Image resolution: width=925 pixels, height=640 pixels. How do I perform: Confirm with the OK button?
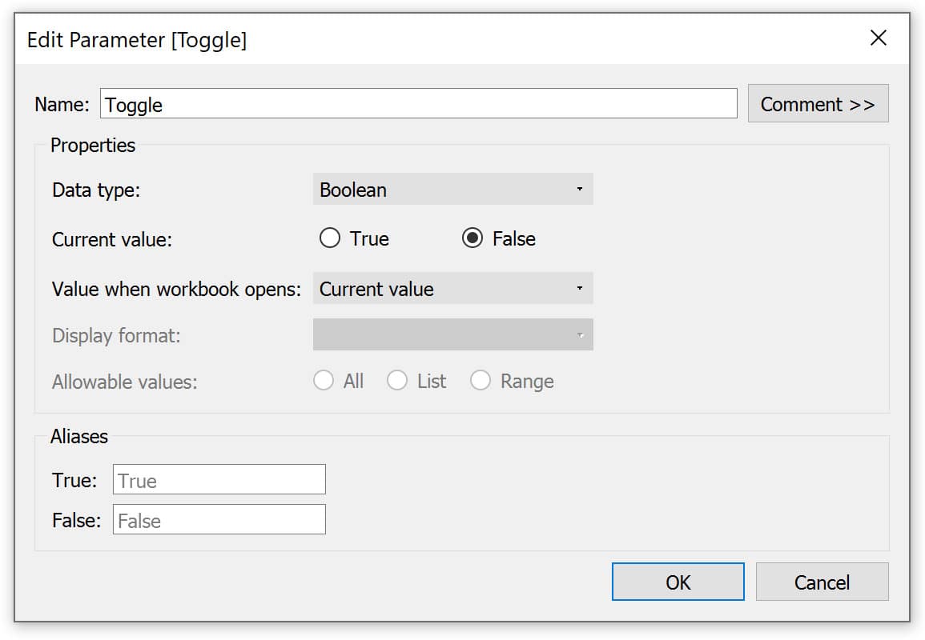678,582
